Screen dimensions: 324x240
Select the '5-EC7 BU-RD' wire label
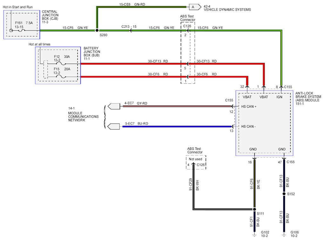tap(137, 124)
